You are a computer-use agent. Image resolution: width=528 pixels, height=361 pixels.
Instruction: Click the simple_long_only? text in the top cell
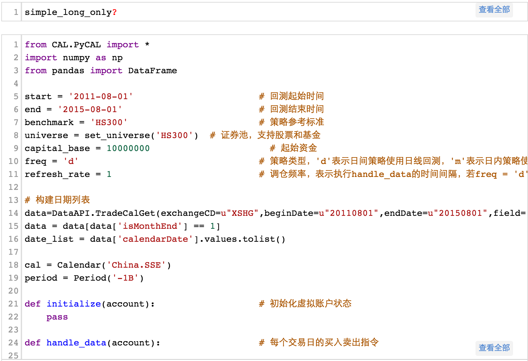(x=70, y=12)
